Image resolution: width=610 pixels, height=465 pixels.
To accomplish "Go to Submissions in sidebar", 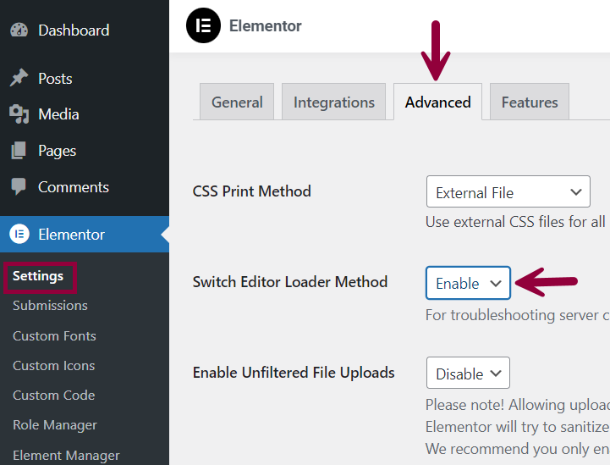I will pyautogui.click(x=50, y=306).
